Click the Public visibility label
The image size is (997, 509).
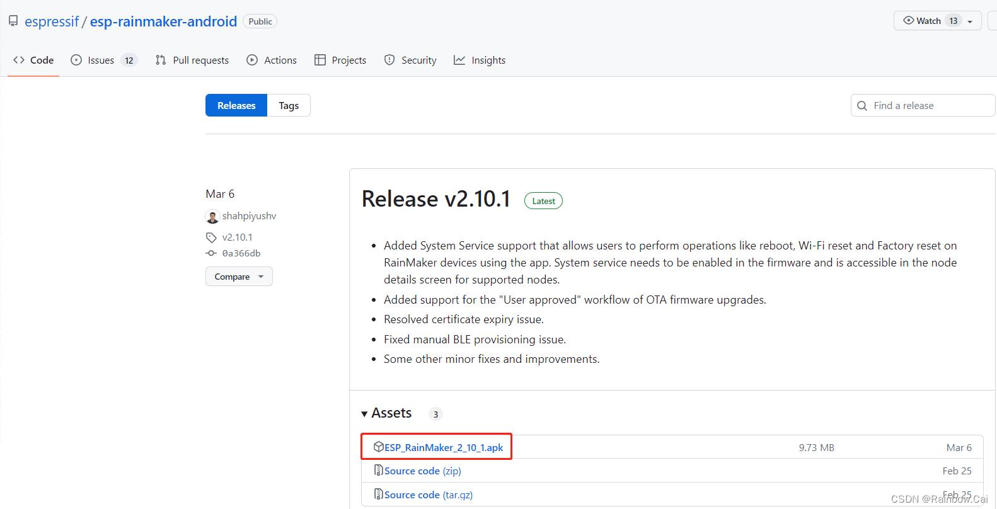click(260, 21)
